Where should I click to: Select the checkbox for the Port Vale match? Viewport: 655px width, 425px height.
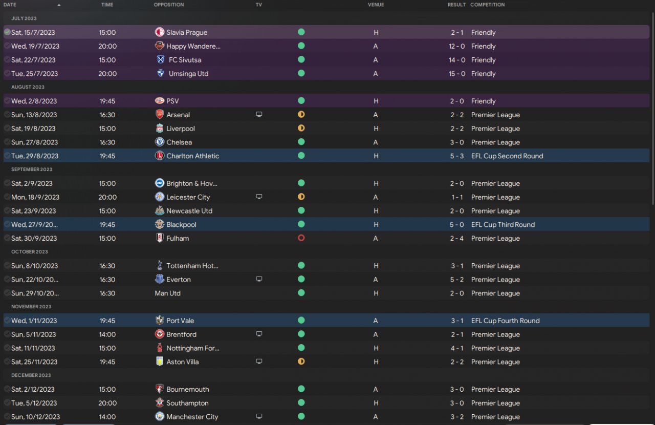pyautogui.click(x=7, y=321)
